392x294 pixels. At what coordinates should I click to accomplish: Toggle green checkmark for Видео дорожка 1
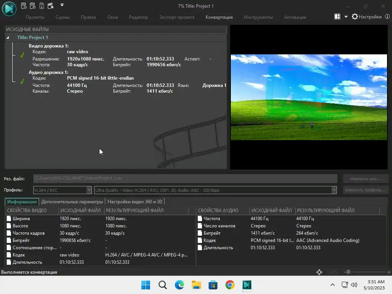22,55
